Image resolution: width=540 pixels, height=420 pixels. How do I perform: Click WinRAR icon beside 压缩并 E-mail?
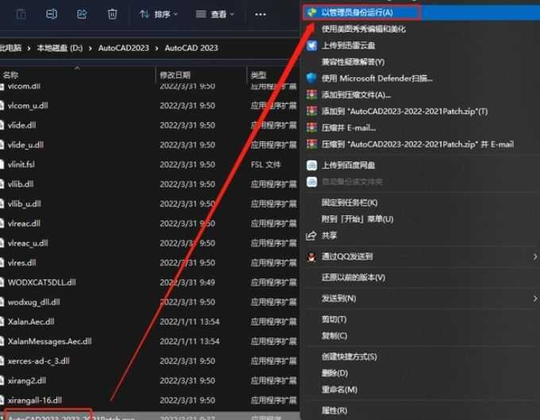pos(312,128)
